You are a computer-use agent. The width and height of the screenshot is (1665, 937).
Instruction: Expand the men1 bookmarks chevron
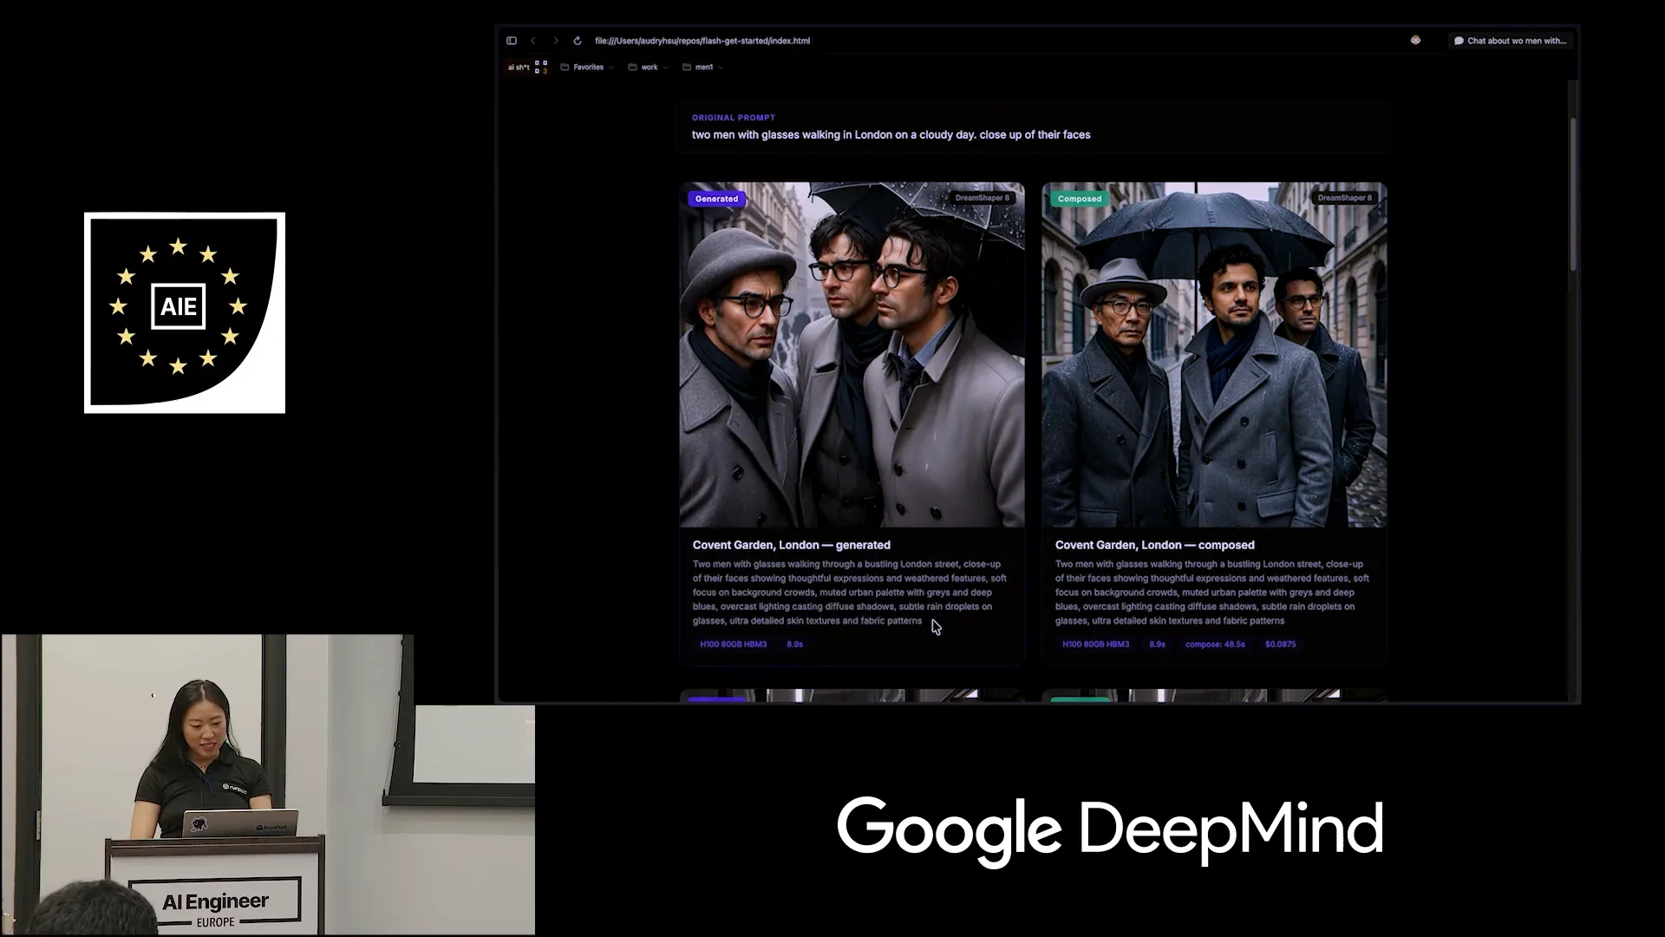pyautogui.click(x=721, y=68)
